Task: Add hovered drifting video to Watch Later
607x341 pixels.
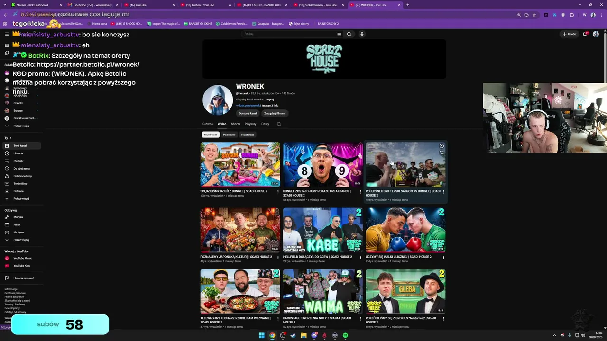Action: (441, 146)
